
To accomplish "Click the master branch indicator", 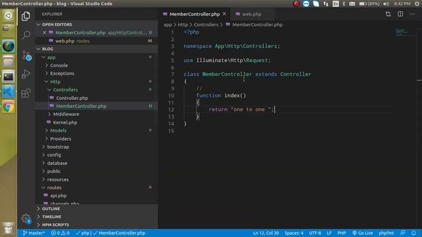I will tap(34, 233).
